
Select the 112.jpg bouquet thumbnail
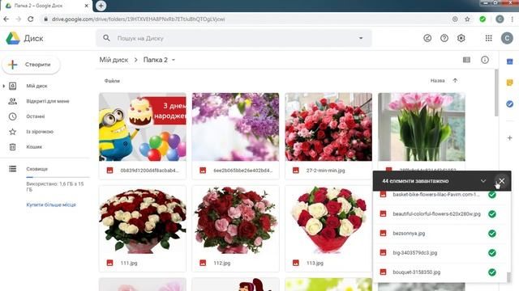click(235, 219)
